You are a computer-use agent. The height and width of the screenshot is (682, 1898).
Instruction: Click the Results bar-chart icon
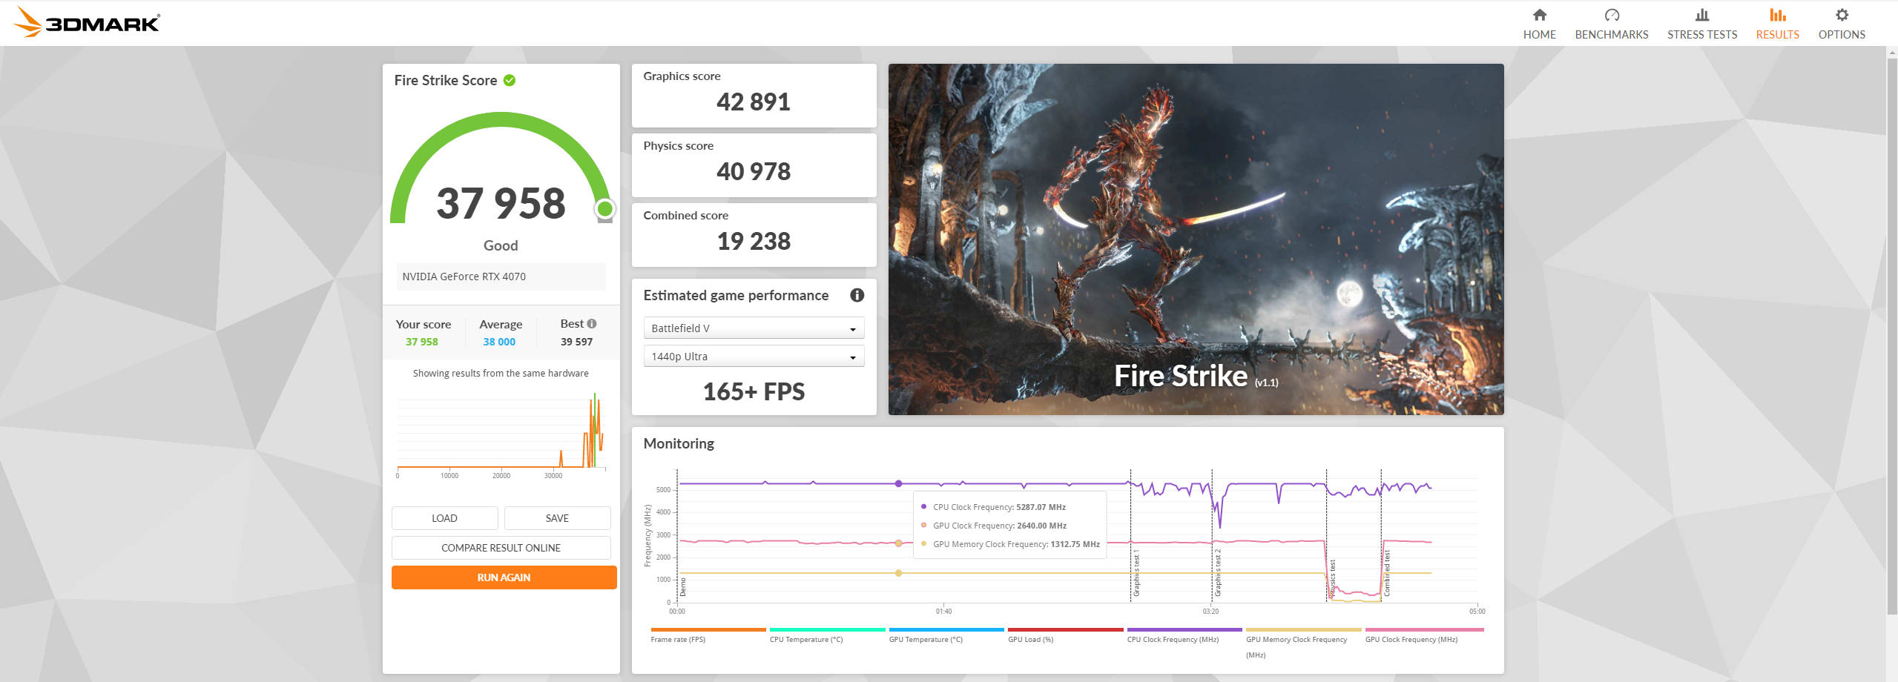point(1776,15)
